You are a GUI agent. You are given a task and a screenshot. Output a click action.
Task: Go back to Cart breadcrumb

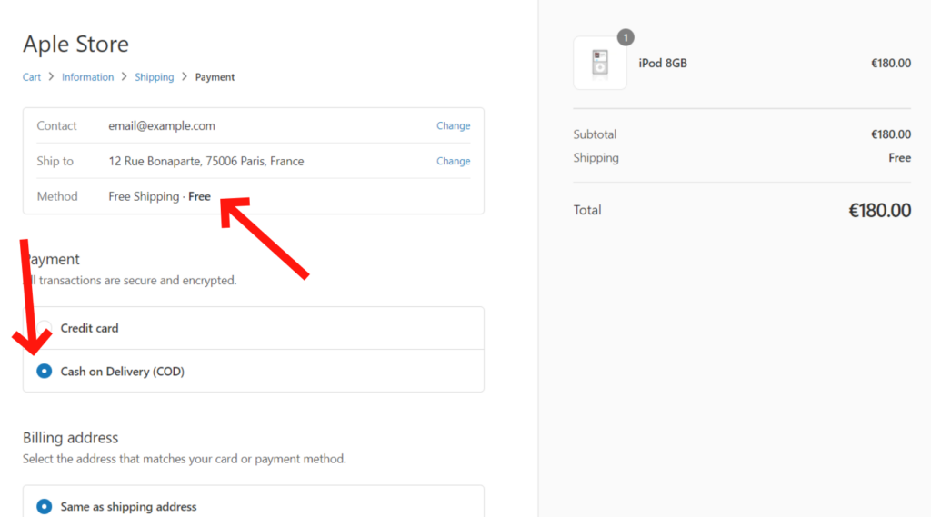pos(32,77)
